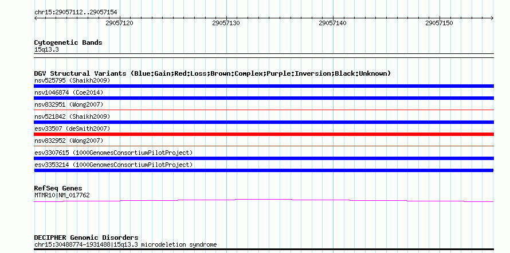Screen dimensions: 510x253
Task: Select thin brown line under nsv832952
Action: coord(264,146)
